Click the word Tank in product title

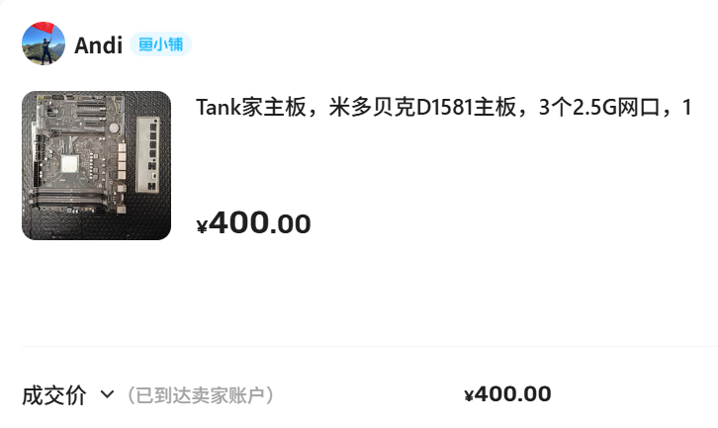tap(219, 108)
